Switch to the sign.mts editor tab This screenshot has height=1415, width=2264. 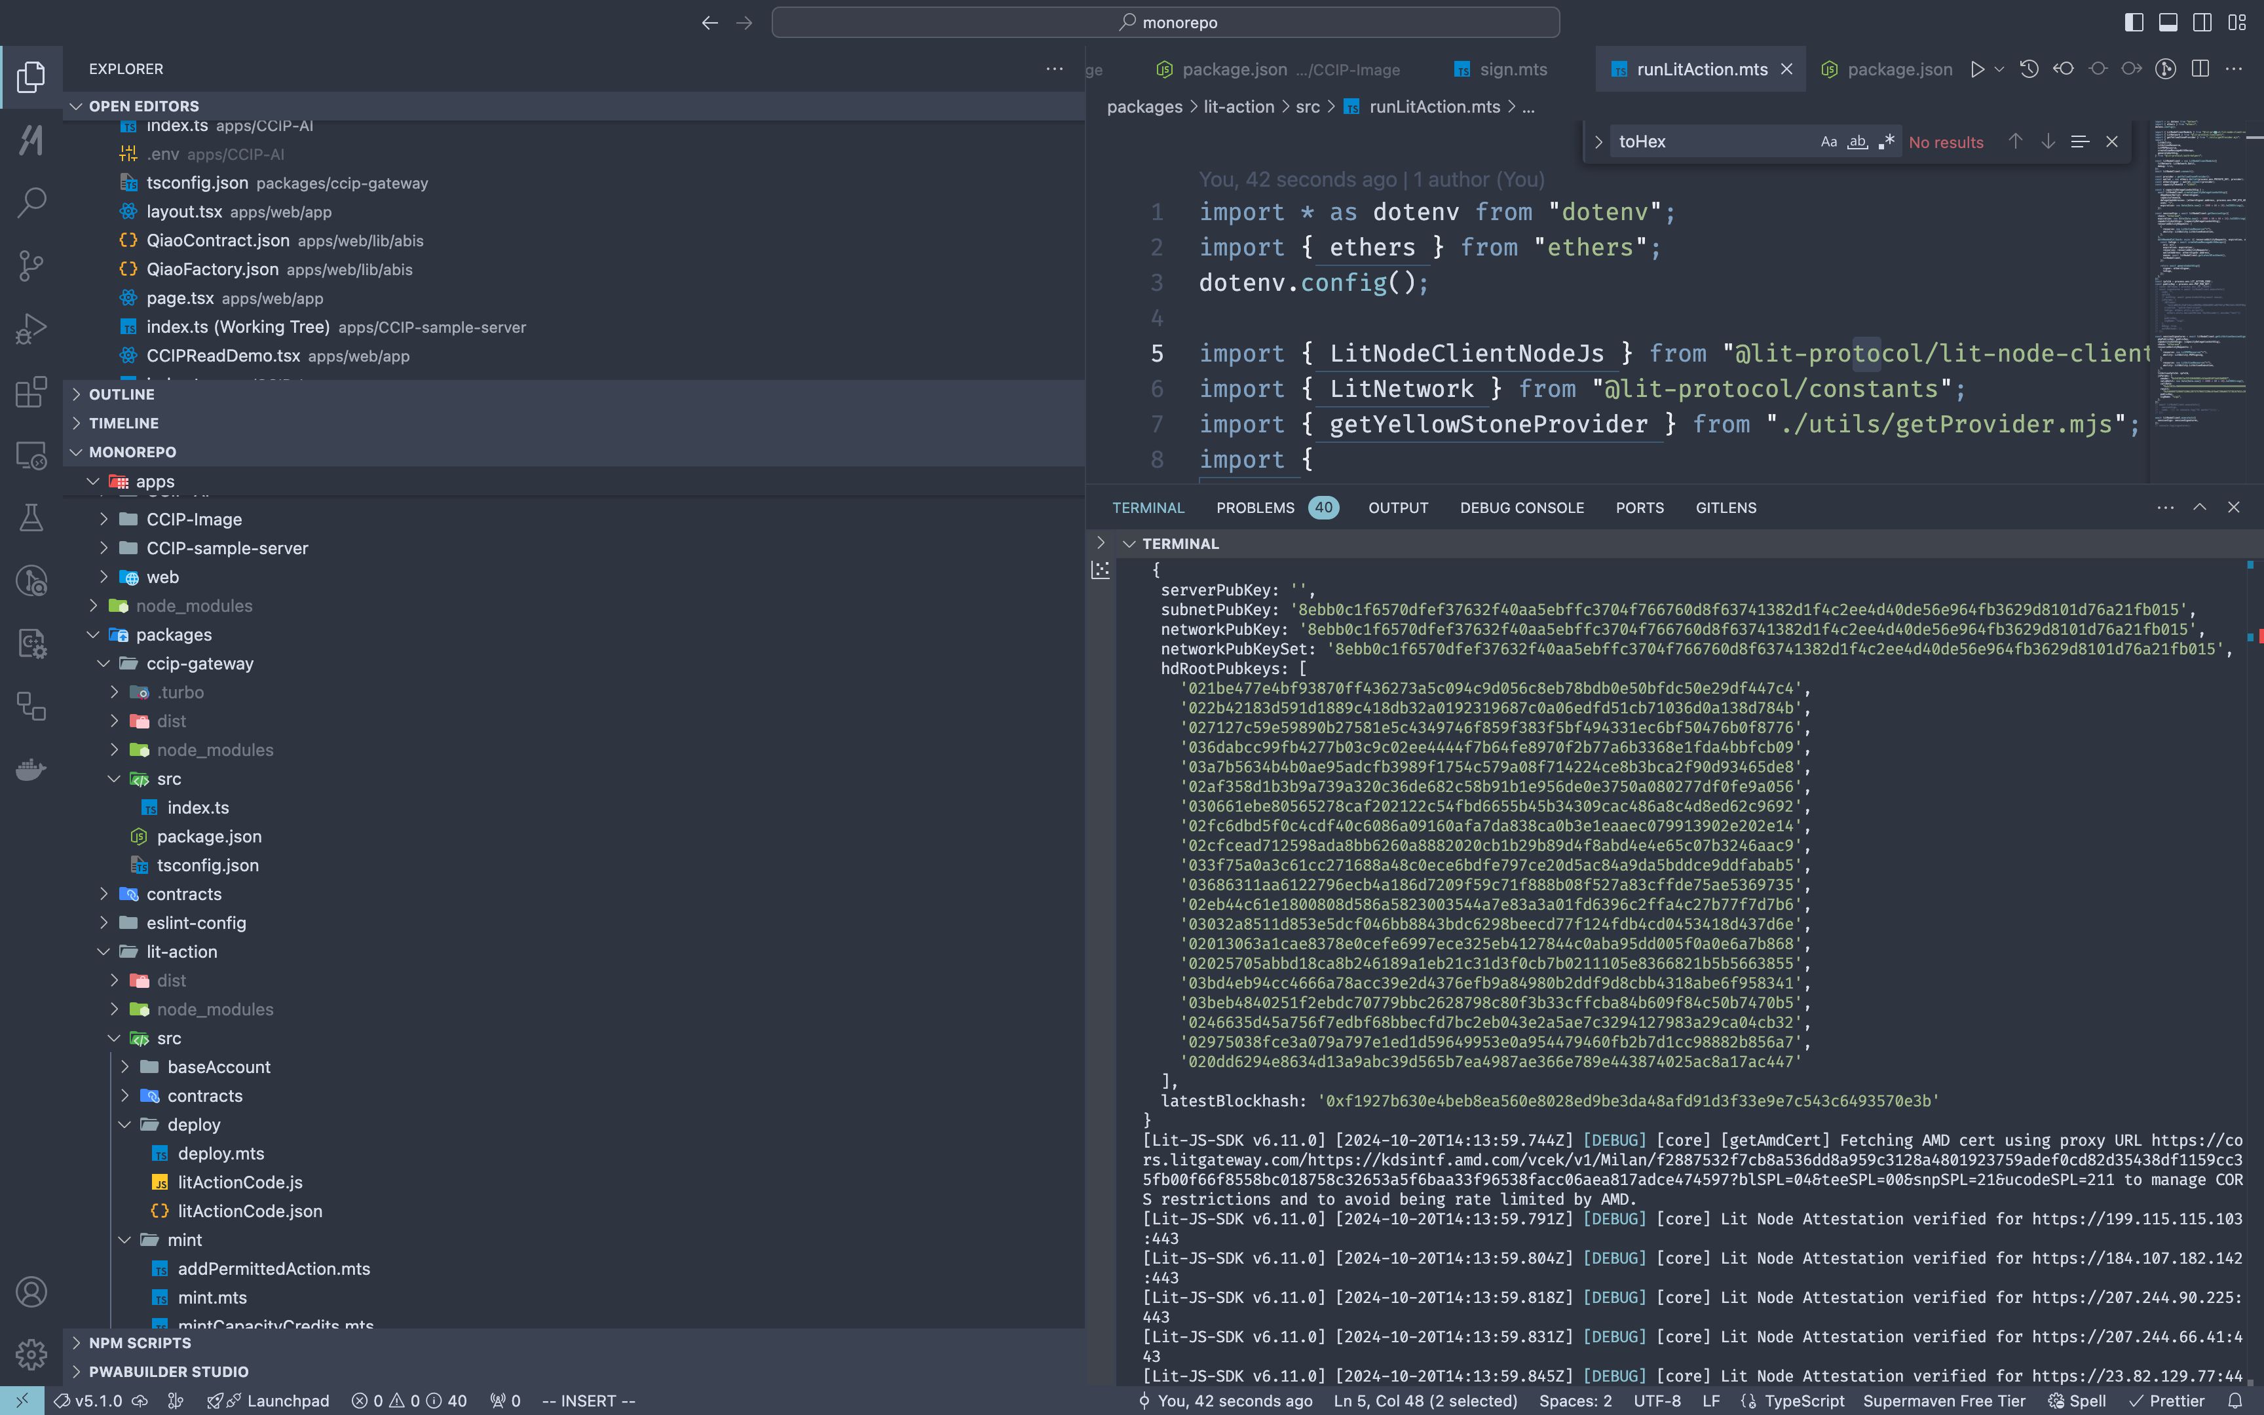click(x=1501, y=69)
